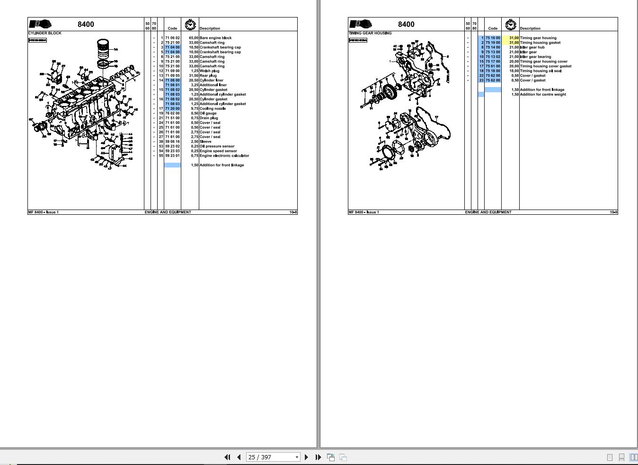Viewport: 638px width, 465px height.
Task: Select the 'Timing gear housing' description
Action: 538,38
